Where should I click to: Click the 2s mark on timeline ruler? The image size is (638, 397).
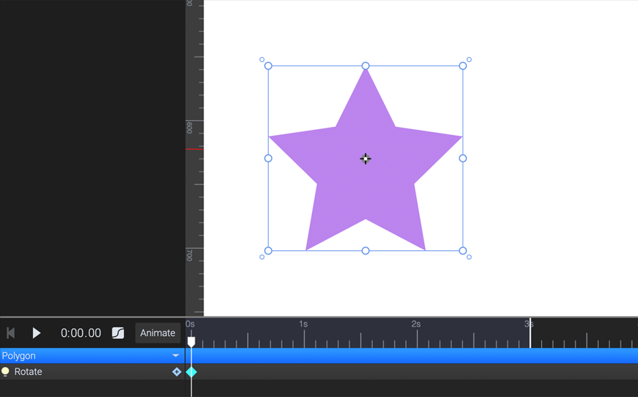point(416,324)
